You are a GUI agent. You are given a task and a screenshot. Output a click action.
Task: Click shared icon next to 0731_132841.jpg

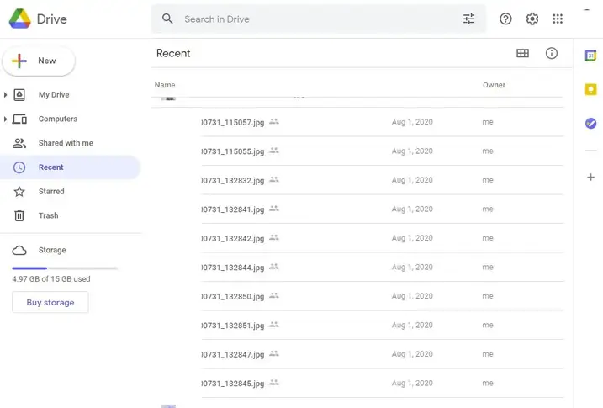point(274,209)
